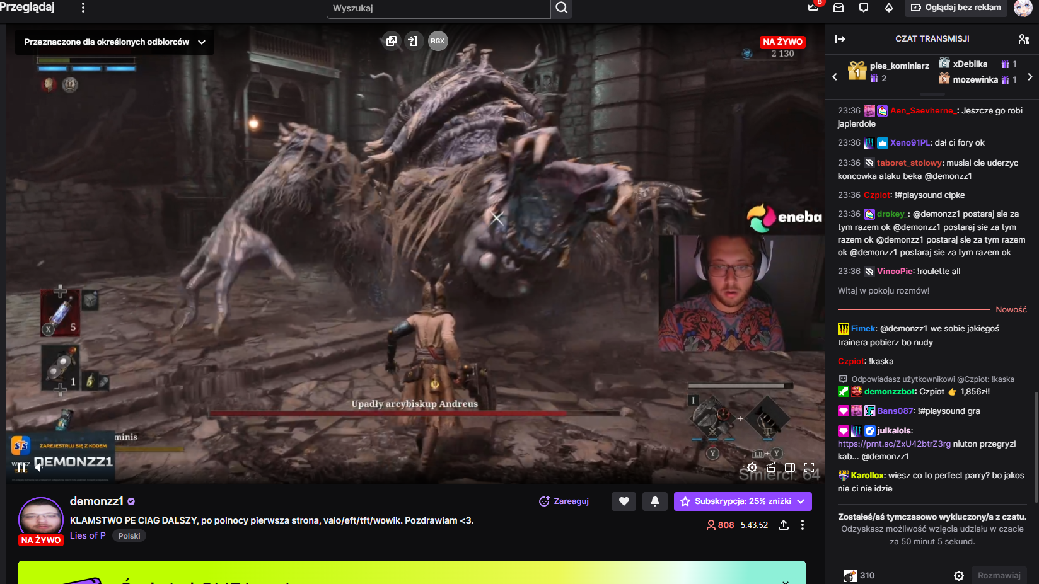Viewport: 1039px width, 584px height.
Task: Click xDebilka in gift leaderboard
Action: click(x=970, y=64)
